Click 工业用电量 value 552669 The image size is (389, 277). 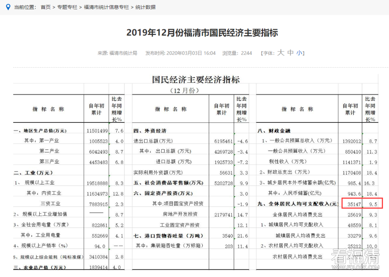click(99, 236)
